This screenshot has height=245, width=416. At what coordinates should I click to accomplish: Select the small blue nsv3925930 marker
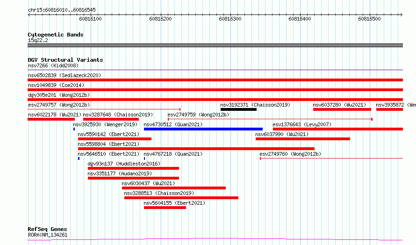pos(74,129)
